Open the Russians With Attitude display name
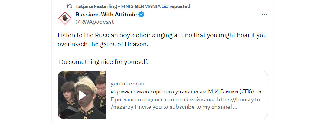 (x=106, y=15)
